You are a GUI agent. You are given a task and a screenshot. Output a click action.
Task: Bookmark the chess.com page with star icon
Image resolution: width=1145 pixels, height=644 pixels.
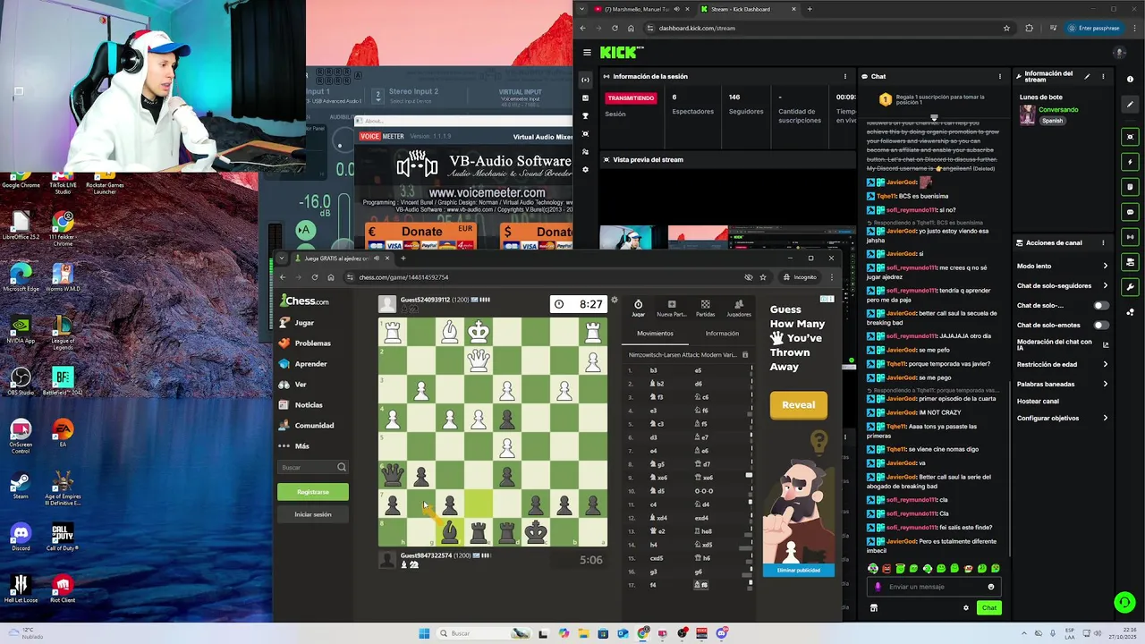(763, 277)
